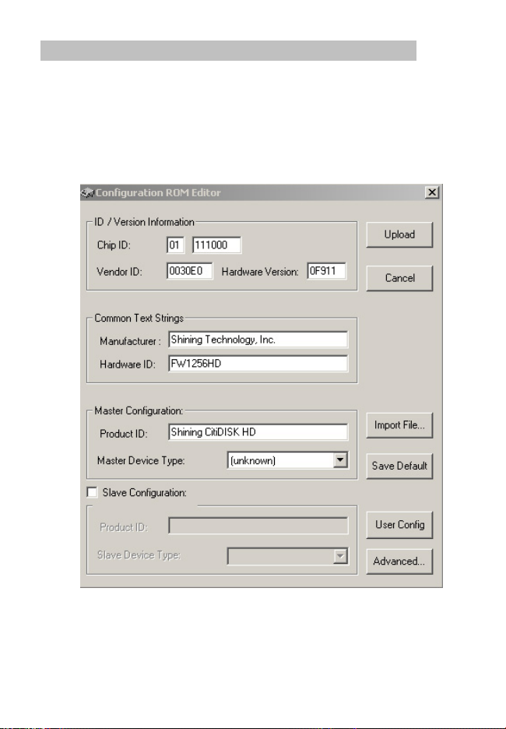Click the Master Product ID field
Screen dimensions: 506x729
[258, 432]
